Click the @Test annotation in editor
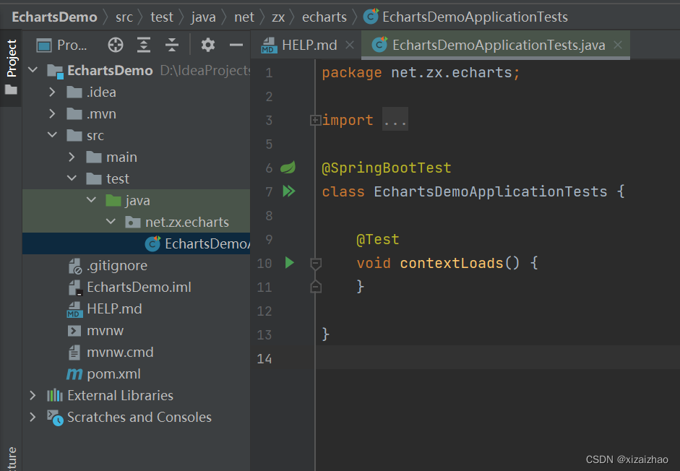680x471 pixels. click(x=378, y=239)
